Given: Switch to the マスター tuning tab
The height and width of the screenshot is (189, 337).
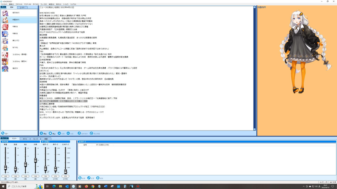Looking at the screenshot, I should pos(14,139).
